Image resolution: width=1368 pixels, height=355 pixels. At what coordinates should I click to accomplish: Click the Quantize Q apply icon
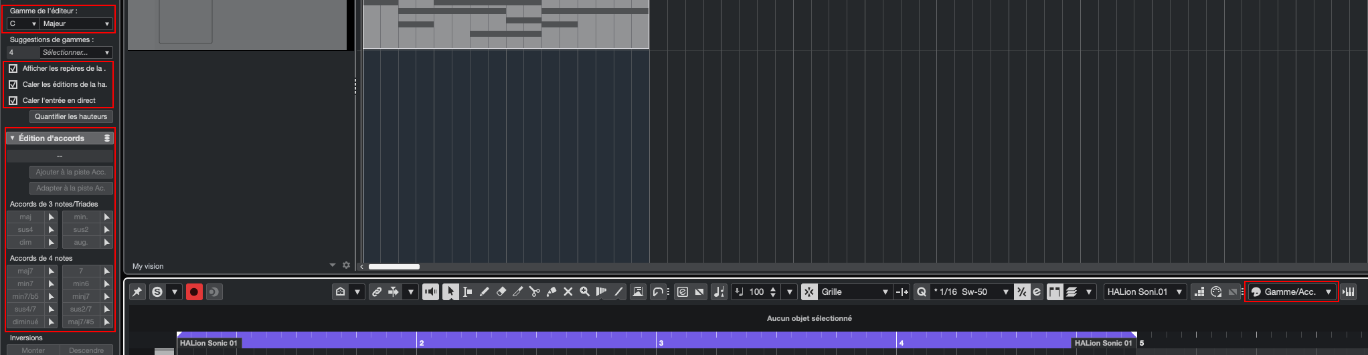pyautogui.click(x=922, y=291)
